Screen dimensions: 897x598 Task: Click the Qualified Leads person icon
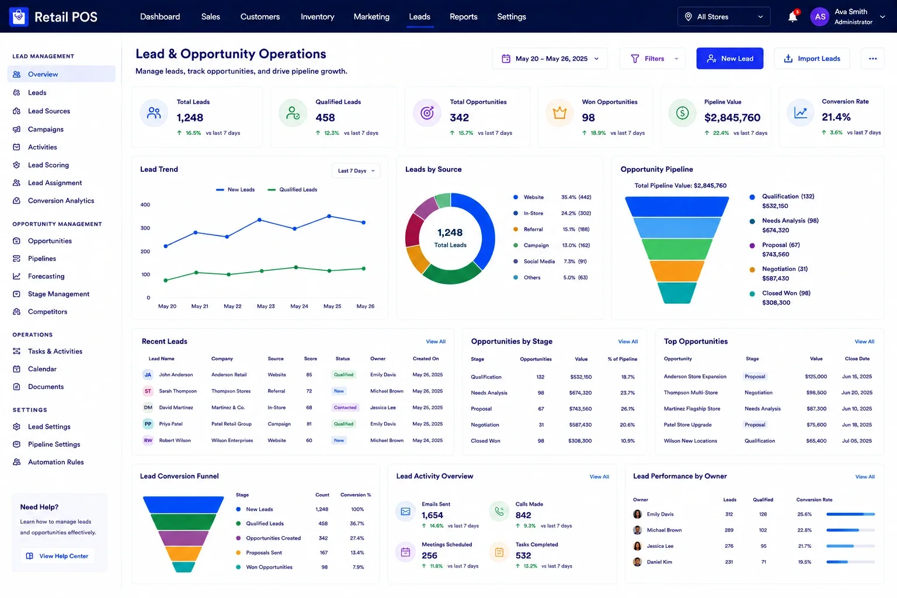(293, 113)
